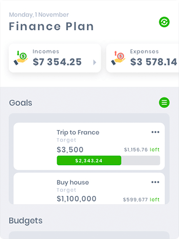Image resolution: width=179 pixels, height=239 pixels.
Task: Click the Expenses hand-with-coin icon
Action: coord(118,58)
